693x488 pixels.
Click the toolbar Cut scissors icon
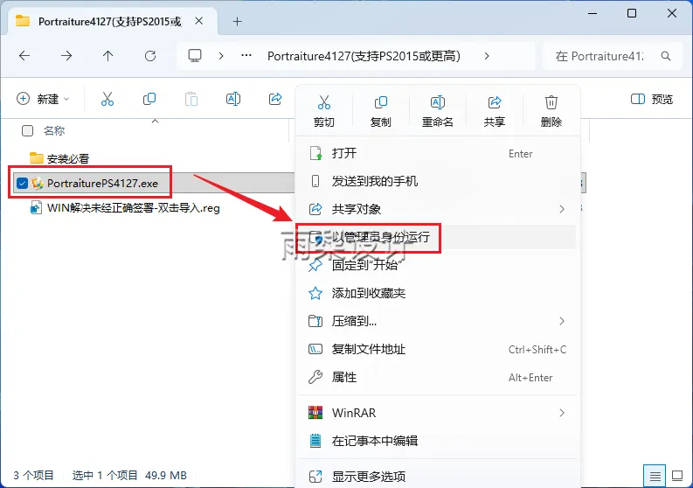(x=107, y=99)
